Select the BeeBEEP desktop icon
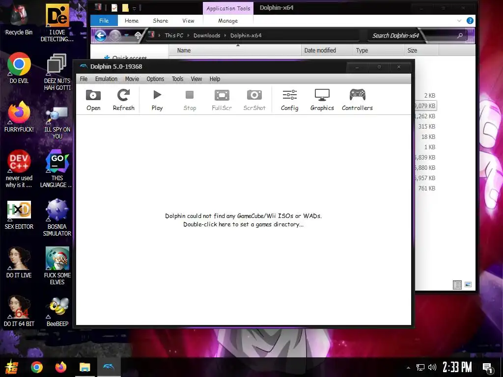Viewport: 503px width, 377px height. click(x=57, y=311)
